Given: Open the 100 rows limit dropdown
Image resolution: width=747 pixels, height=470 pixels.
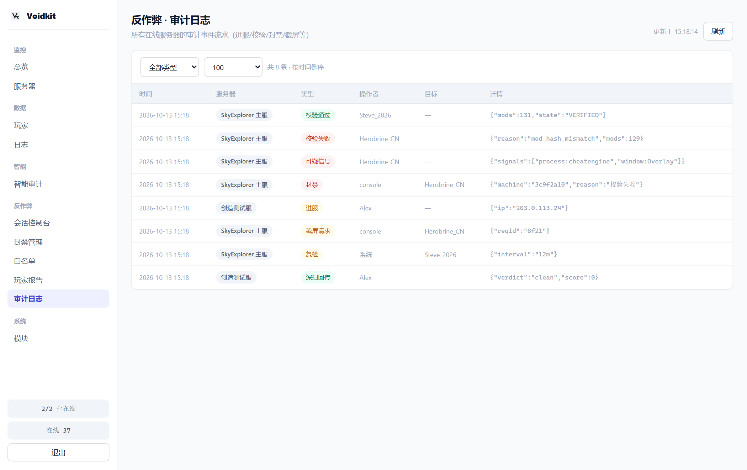Looking at the screenshot, I should (x=233, y=67).
